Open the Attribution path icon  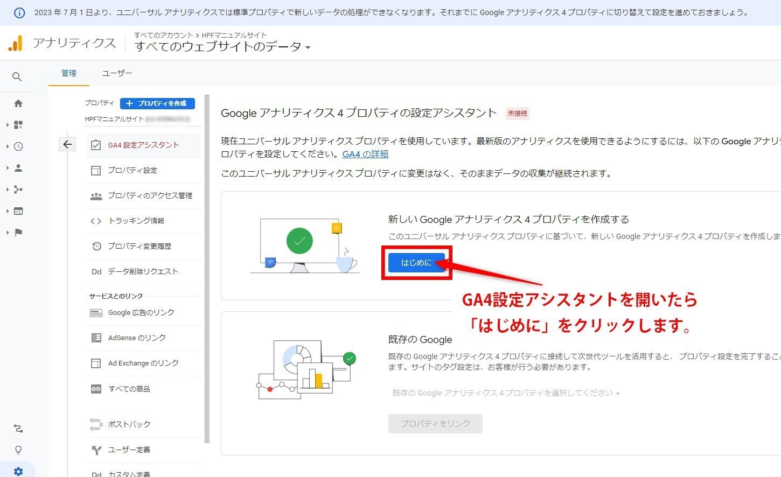[18, 429]
